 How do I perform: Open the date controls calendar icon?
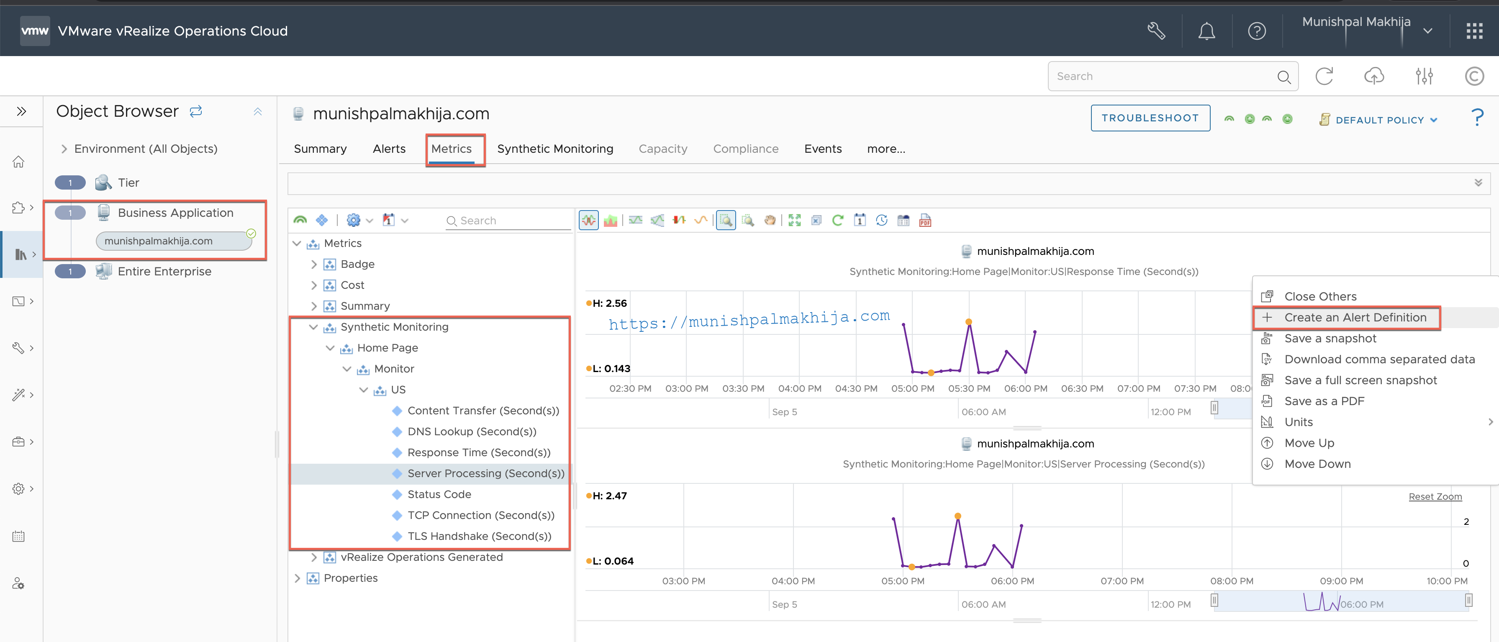860,221
